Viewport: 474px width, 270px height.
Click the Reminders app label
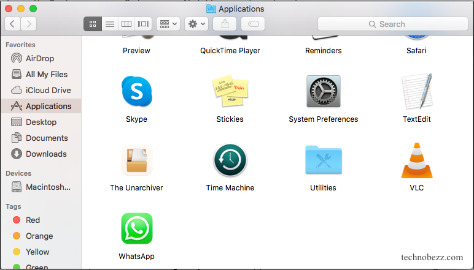pyautogui.click(x=323, y=51)
